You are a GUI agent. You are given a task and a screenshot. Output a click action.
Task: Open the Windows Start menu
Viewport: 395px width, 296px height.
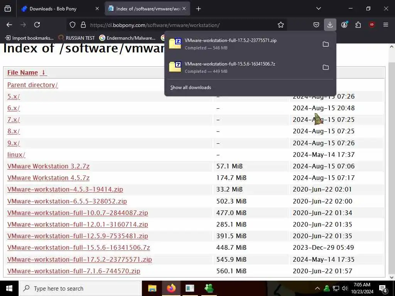click(9, 288)
